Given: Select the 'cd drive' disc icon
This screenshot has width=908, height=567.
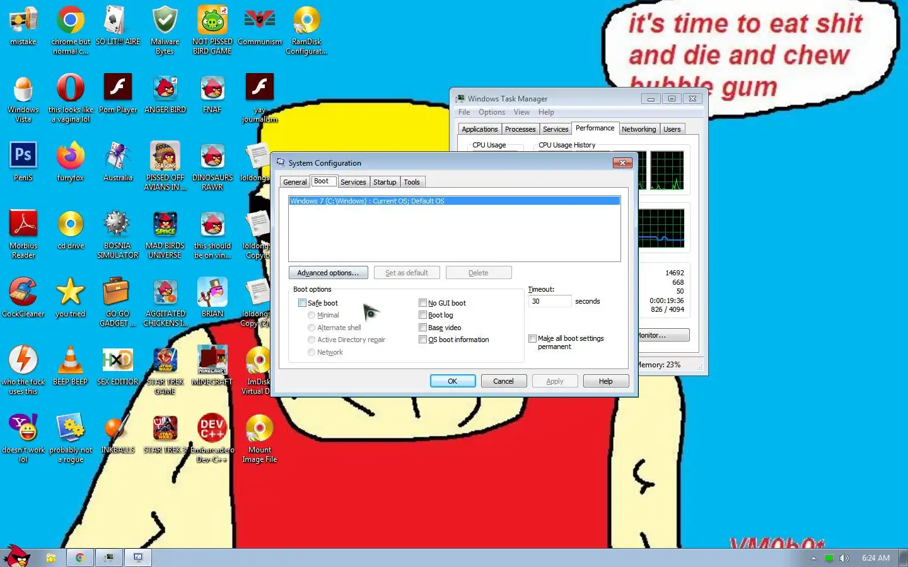Looking at the screenshot, I should 71,231.
